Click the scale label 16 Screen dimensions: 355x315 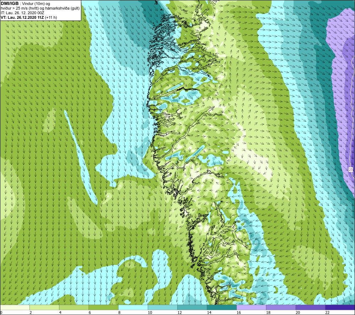239,313
